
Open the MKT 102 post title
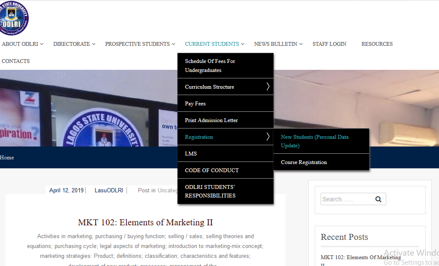point(145,222)
